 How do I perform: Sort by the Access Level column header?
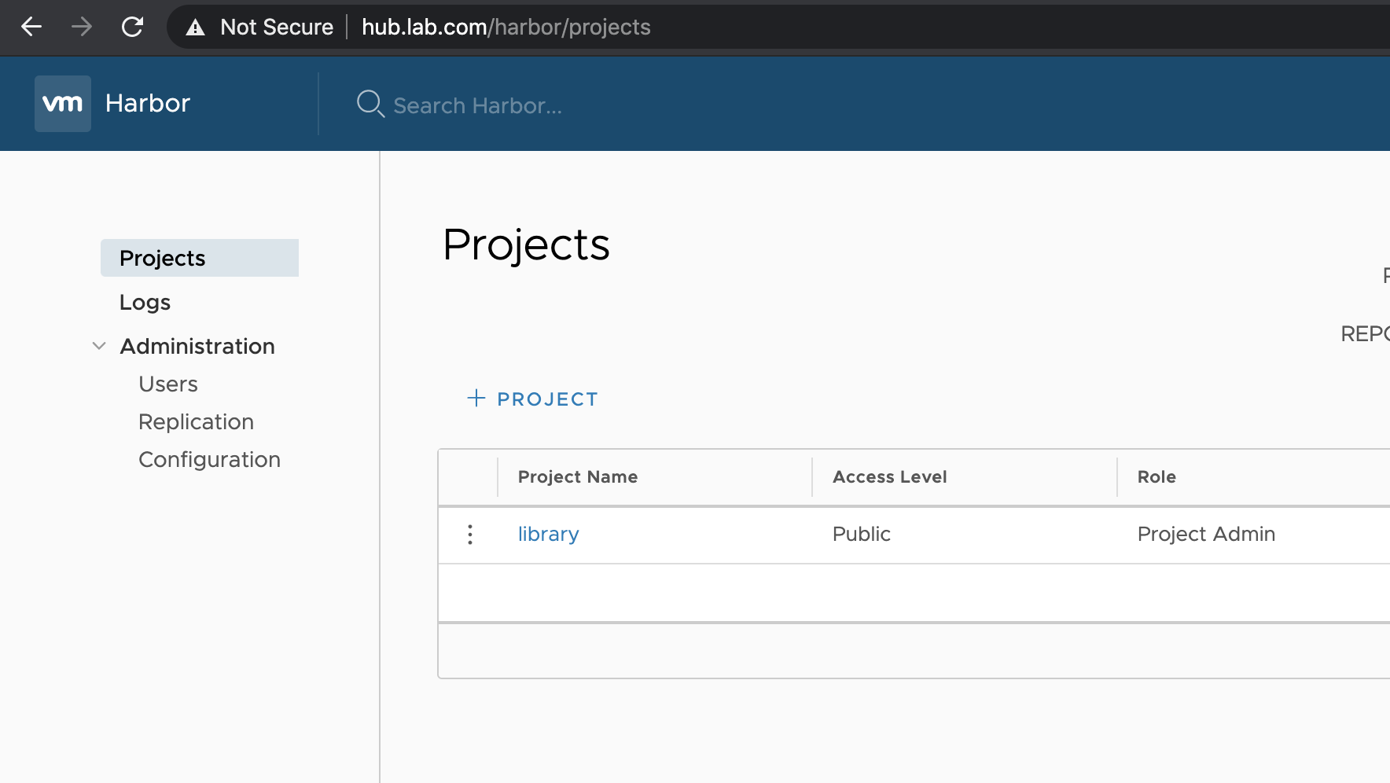[x=890, y=477]
